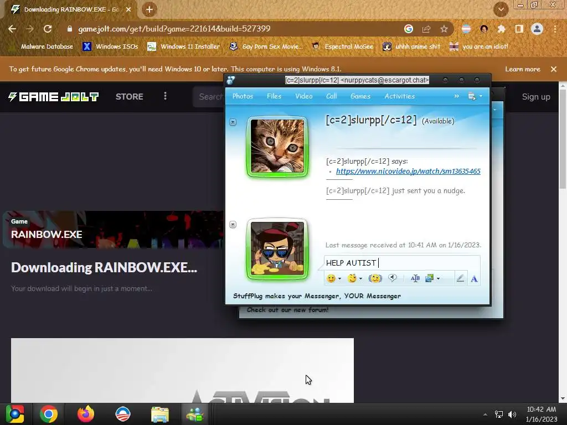Open the Chrome profile avatar

click(x=537, y=29)
